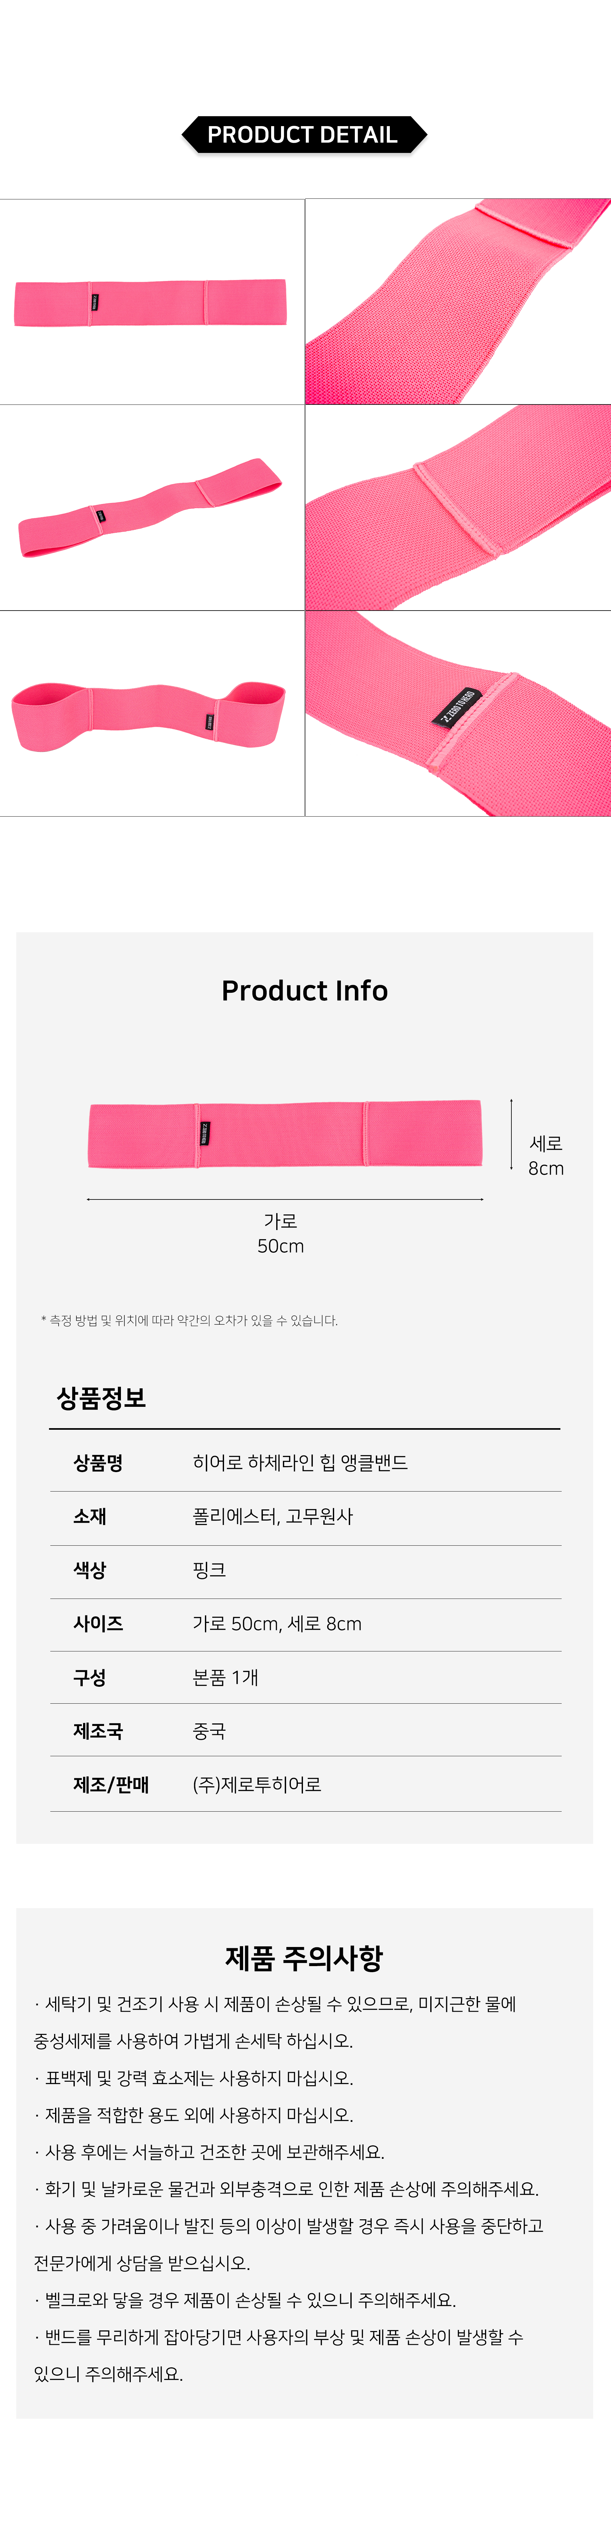Open the flat pink band photo
The height and width of the screenshot is (2548, 611).
[x=151, y=302]
